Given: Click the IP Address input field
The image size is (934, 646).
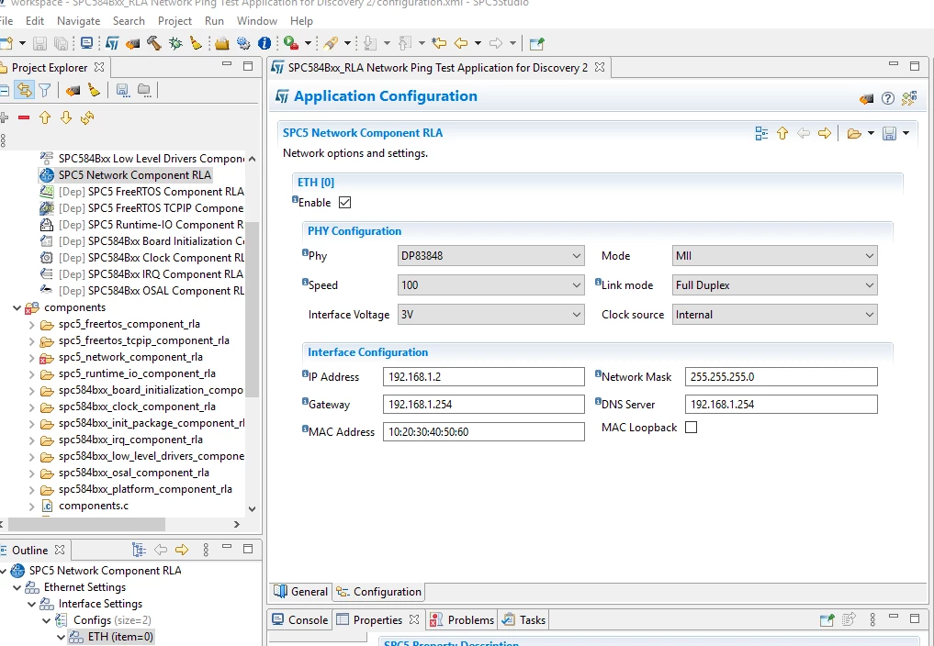Looking at the screenshot, I should (x=484, y=377).
